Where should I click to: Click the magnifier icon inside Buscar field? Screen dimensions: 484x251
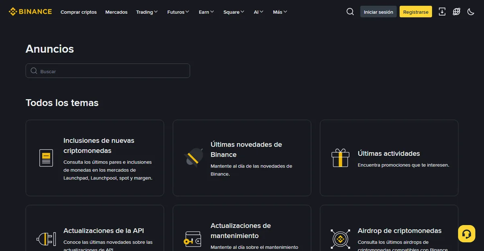click(x=34, y=71)
